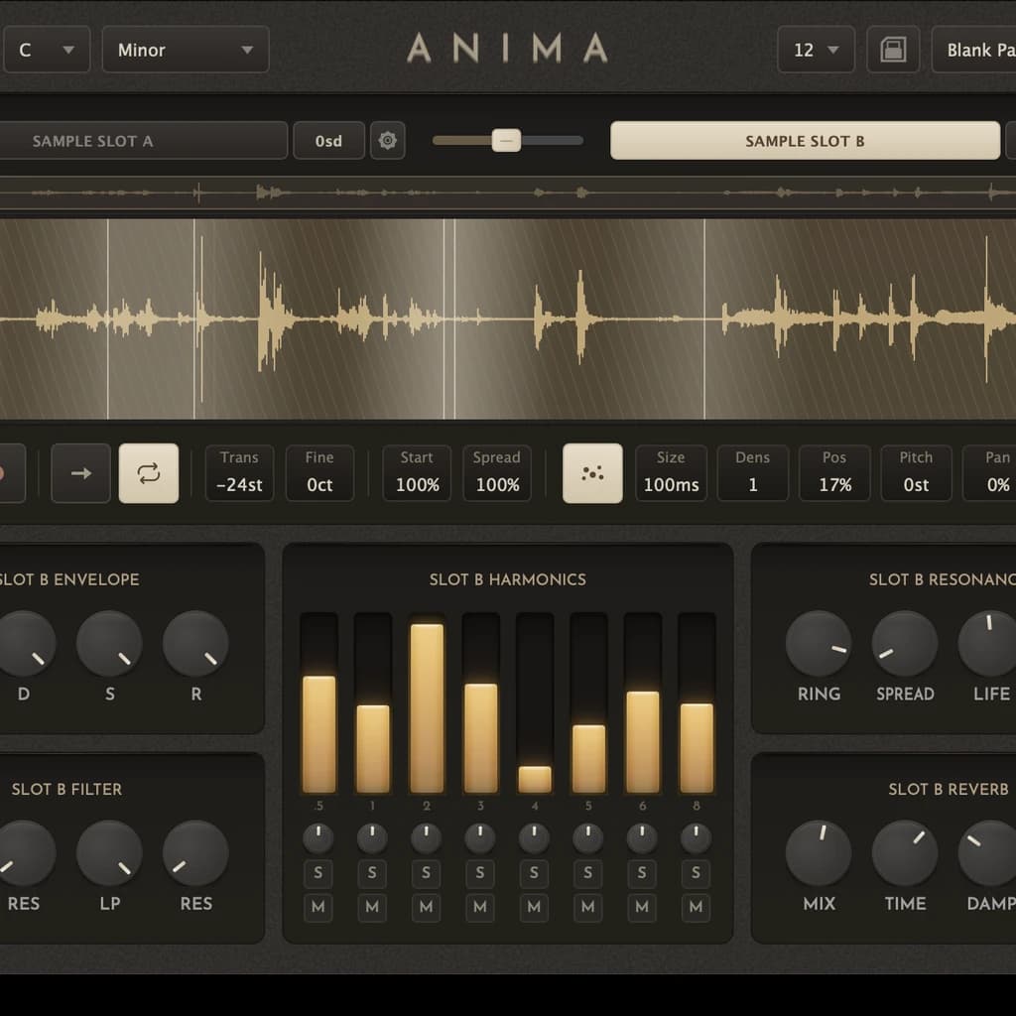This screenshot has height=1016, width=1016.
Task: Select forward playback arrow mode
Action: coord(81,473)
